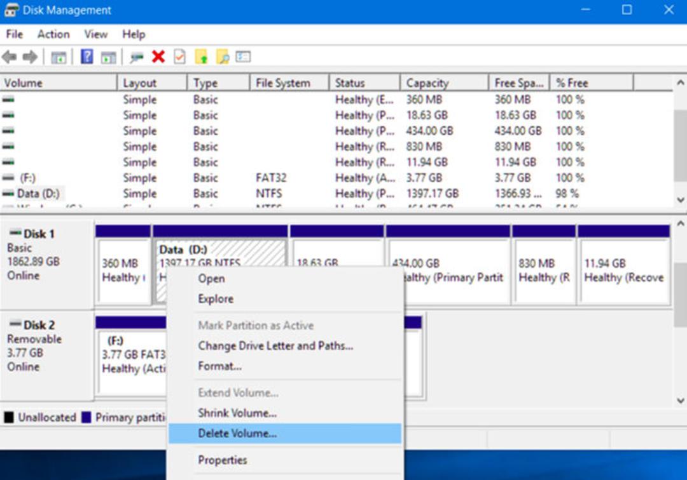
Task: Click the Back arrow in the toolbar
Action: [x=9, y=57]
